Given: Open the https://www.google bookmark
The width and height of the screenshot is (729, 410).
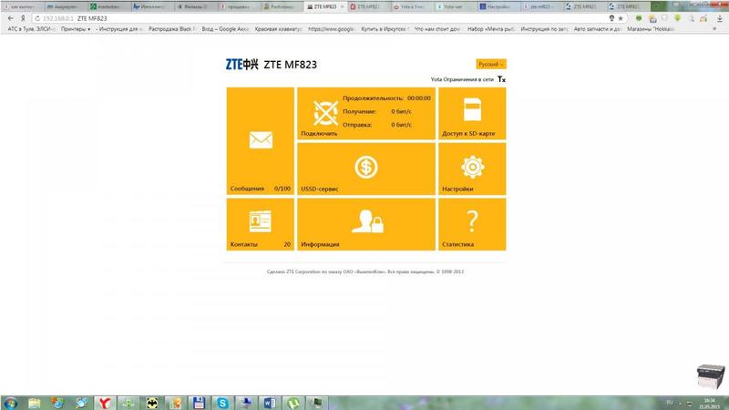Looking at the screenshot, I should coord(332,29).
